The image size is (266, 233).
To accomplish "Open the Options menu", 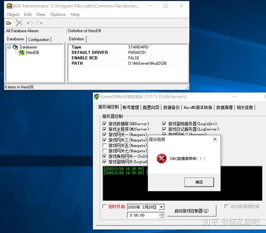I will pyautogui.click(x=58, y=14).
